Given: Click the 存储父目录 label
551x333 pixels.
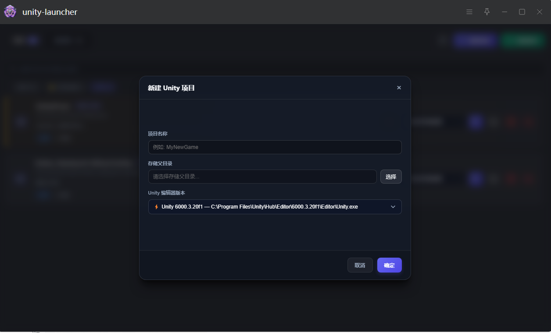Looking at the screenshot, I should tap(160, 163).
